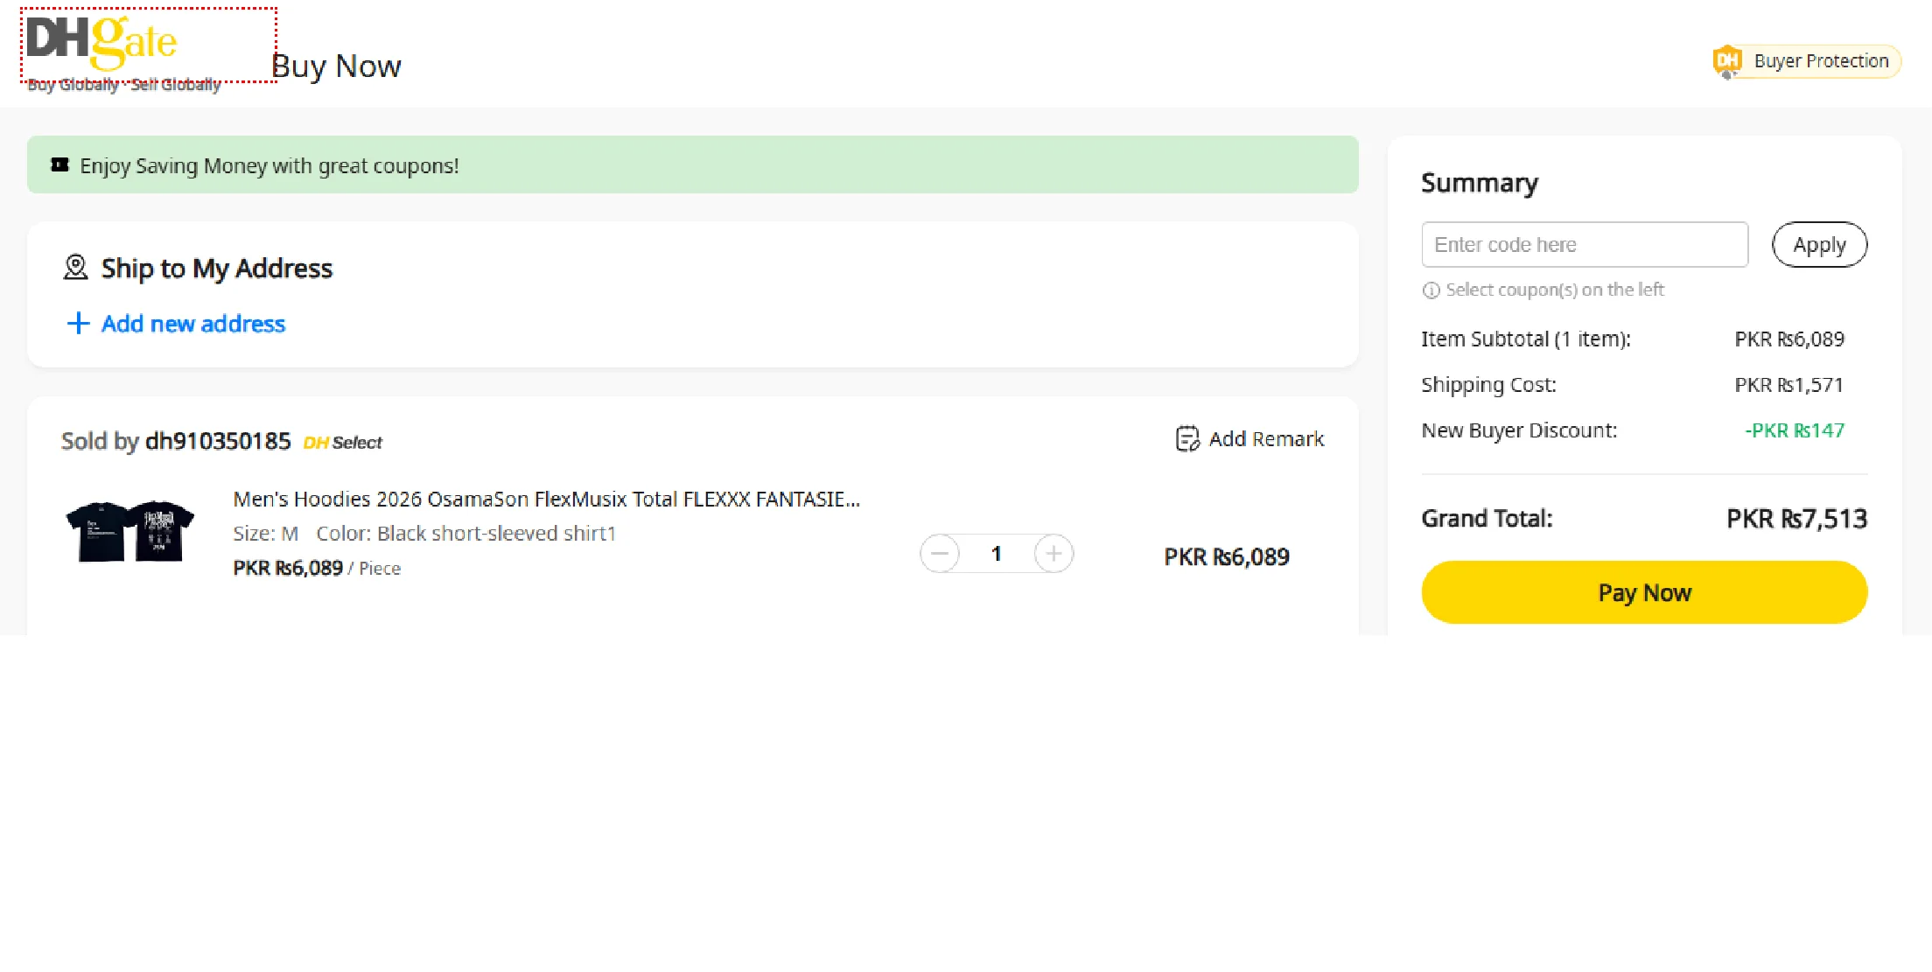Click the Add Remark link

coord(1266,439)
